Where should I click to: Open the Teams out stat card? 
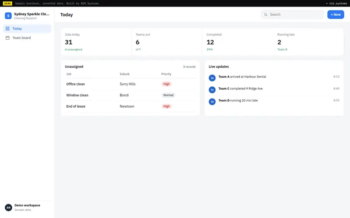click(x=167, y=42)
